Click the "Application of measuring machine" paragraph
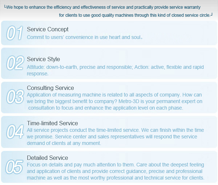 (x=114, y=101)
